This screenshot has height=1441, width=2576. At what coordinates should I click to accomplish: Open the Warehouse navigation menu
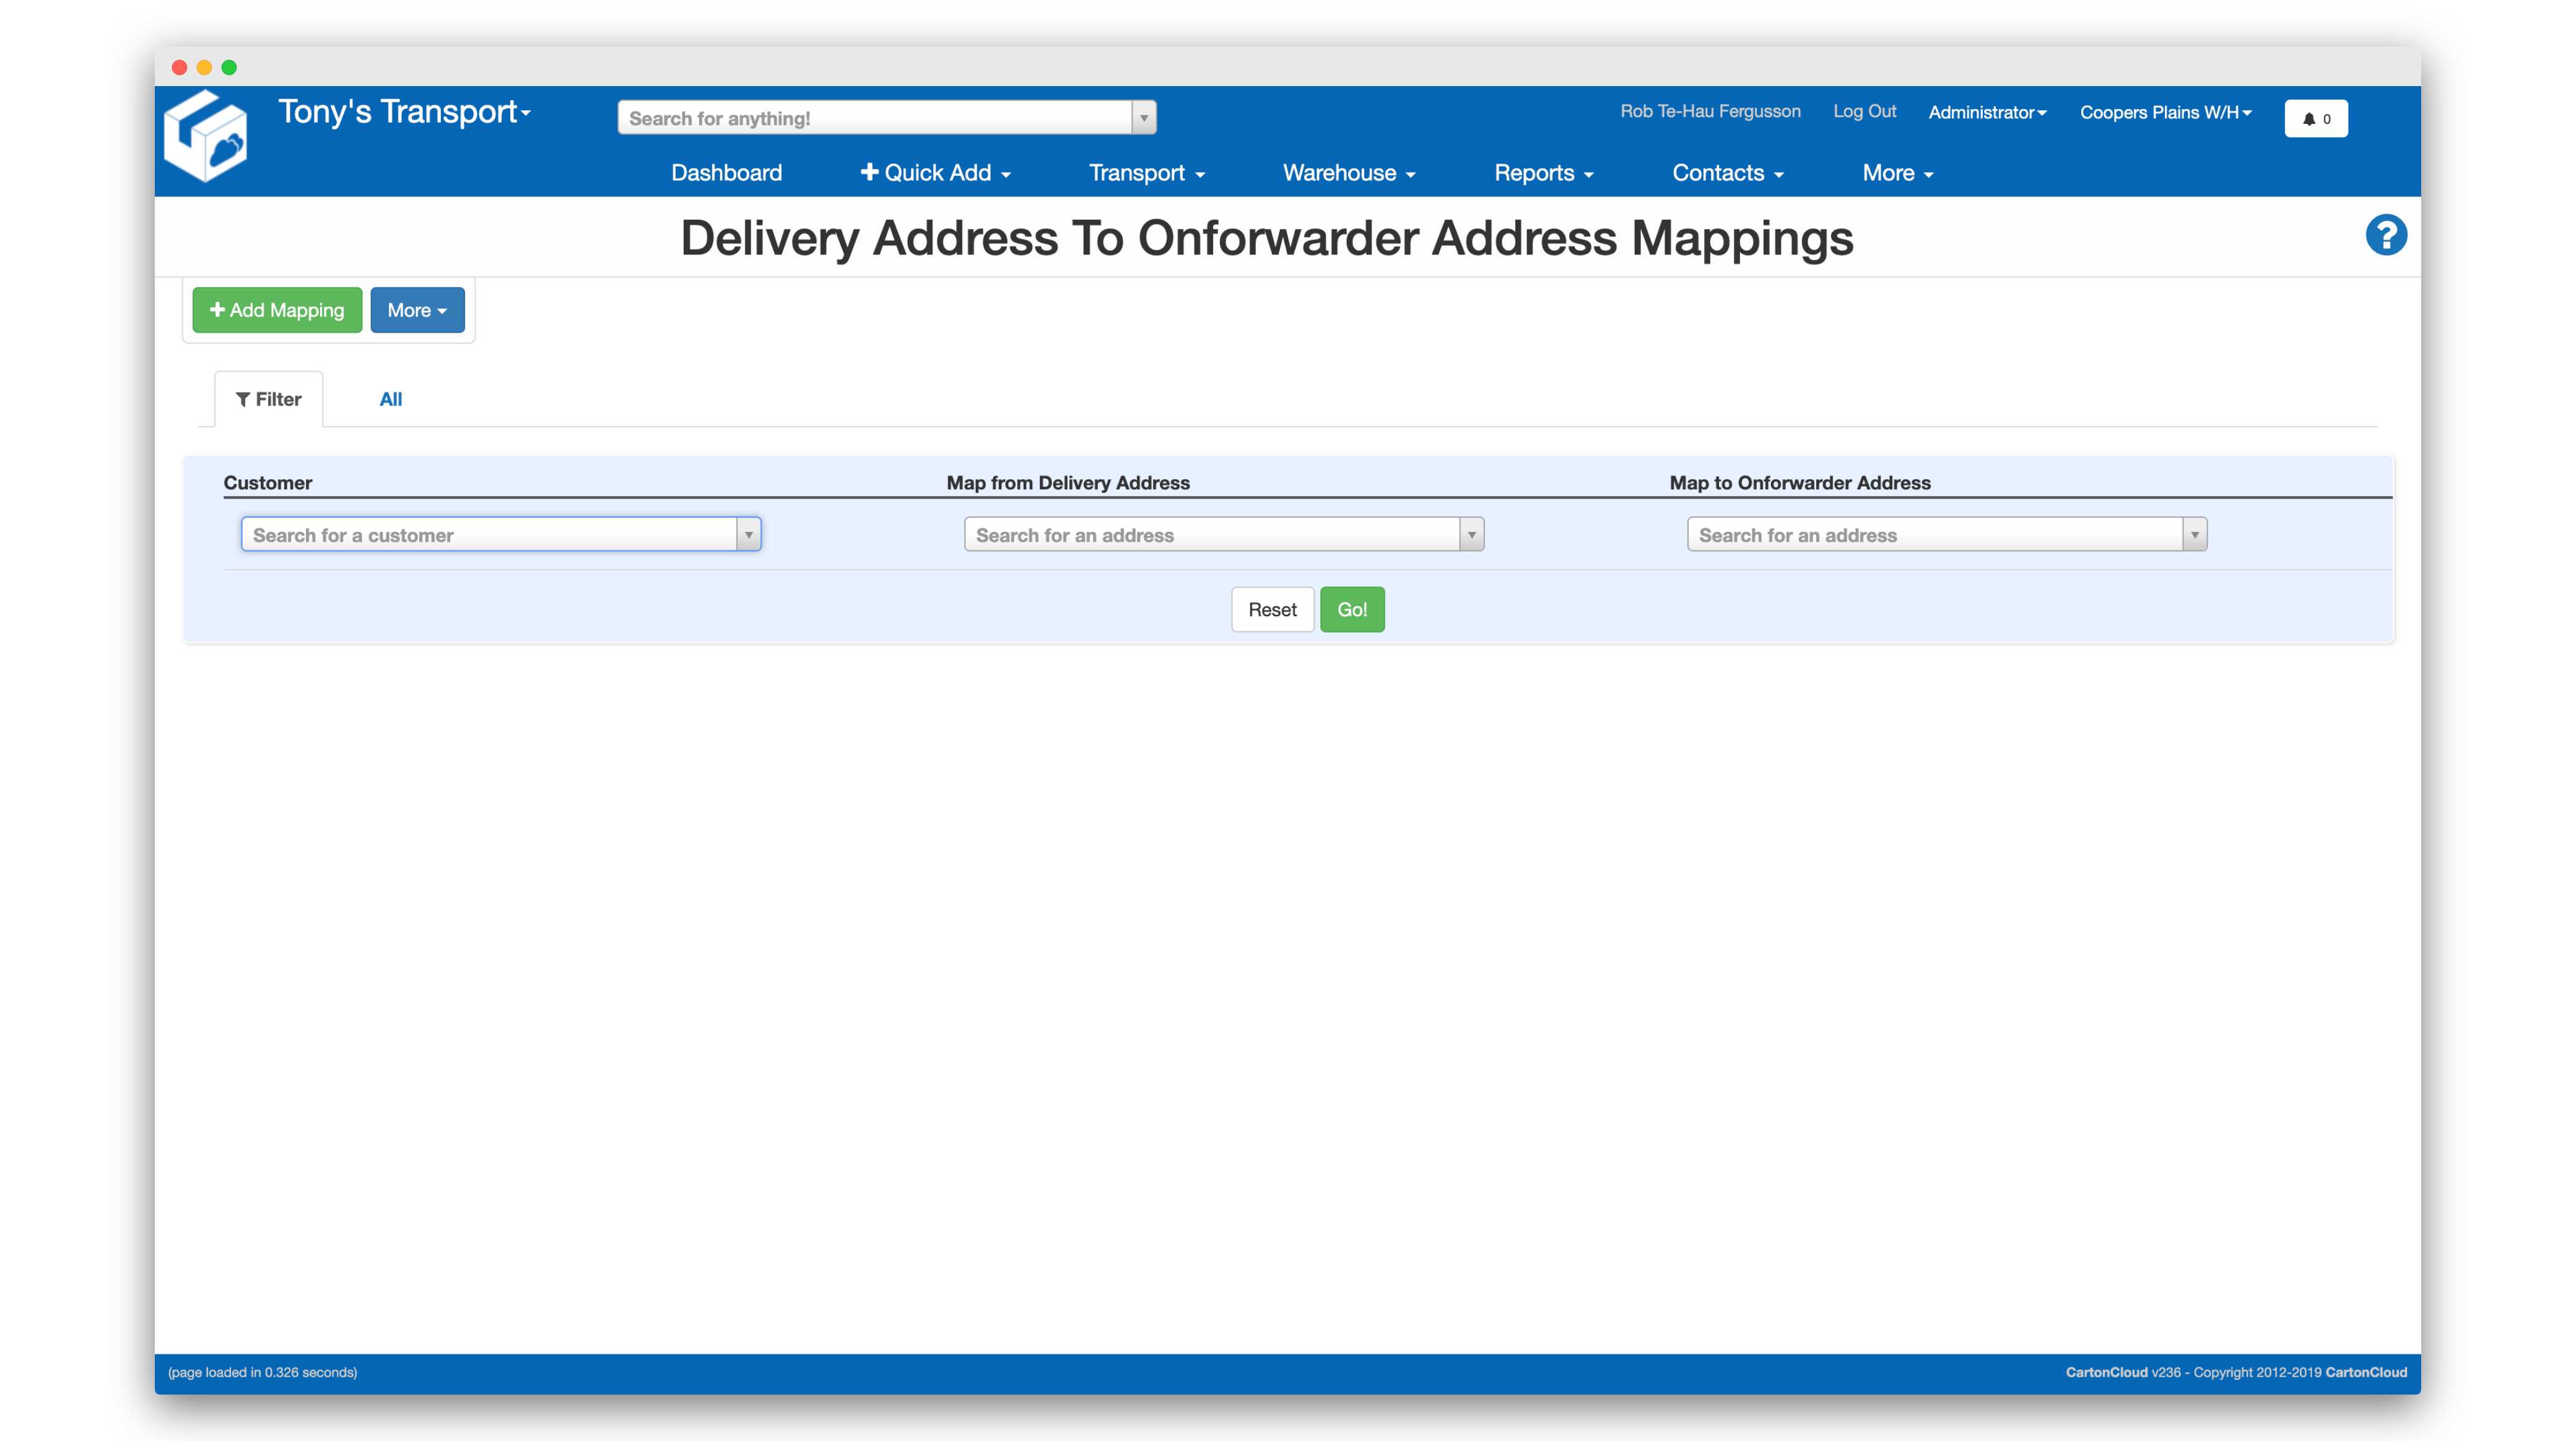(1348, 173)
